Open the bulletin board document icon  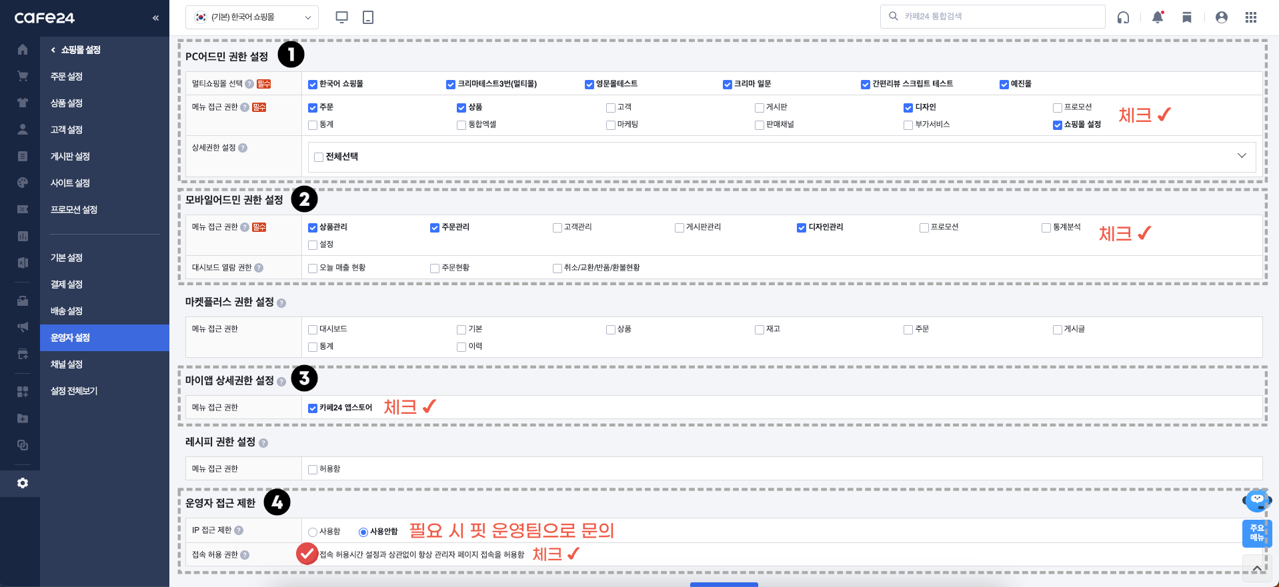(x=23, y=156)
